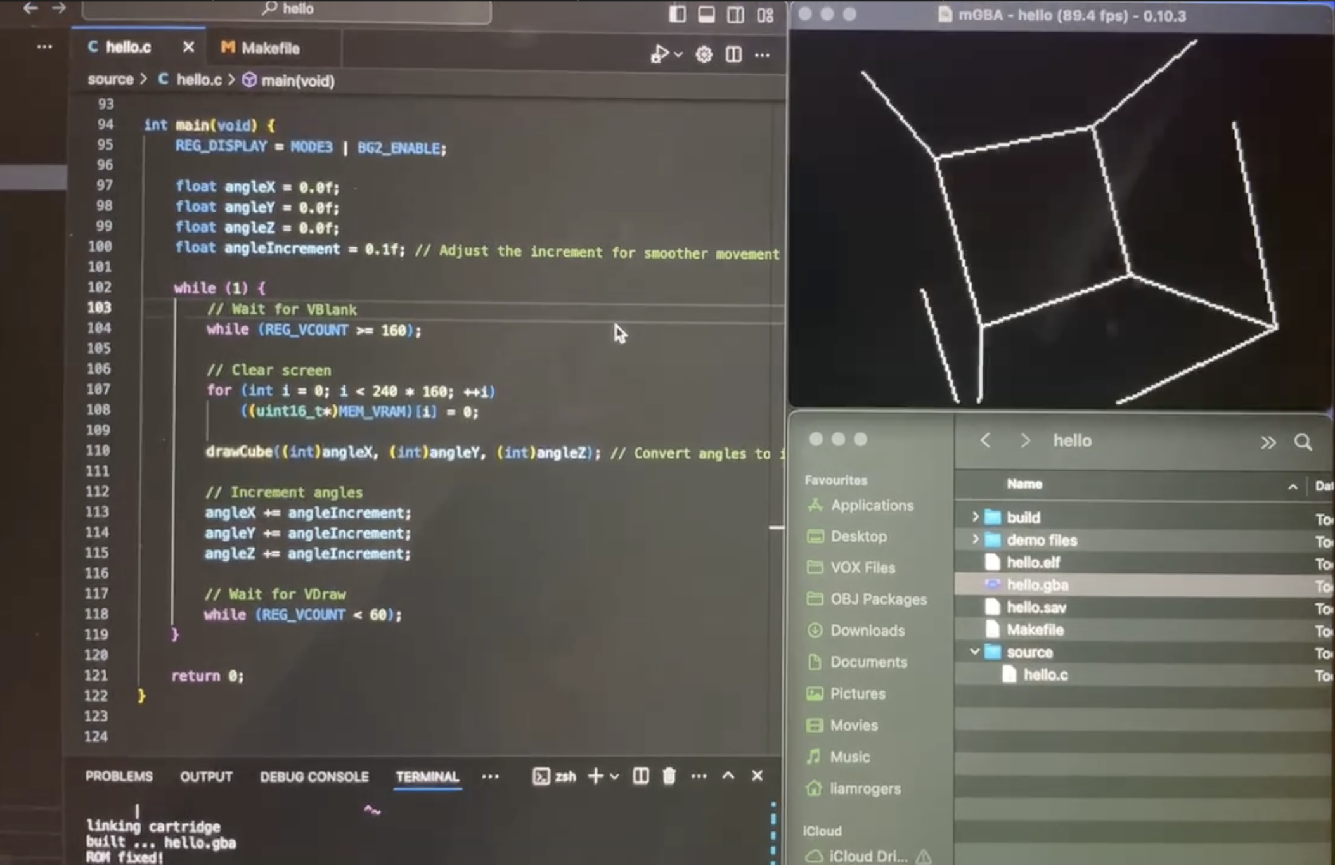
Task: Go back in Finder window
Action: click(x=985, y=440)
